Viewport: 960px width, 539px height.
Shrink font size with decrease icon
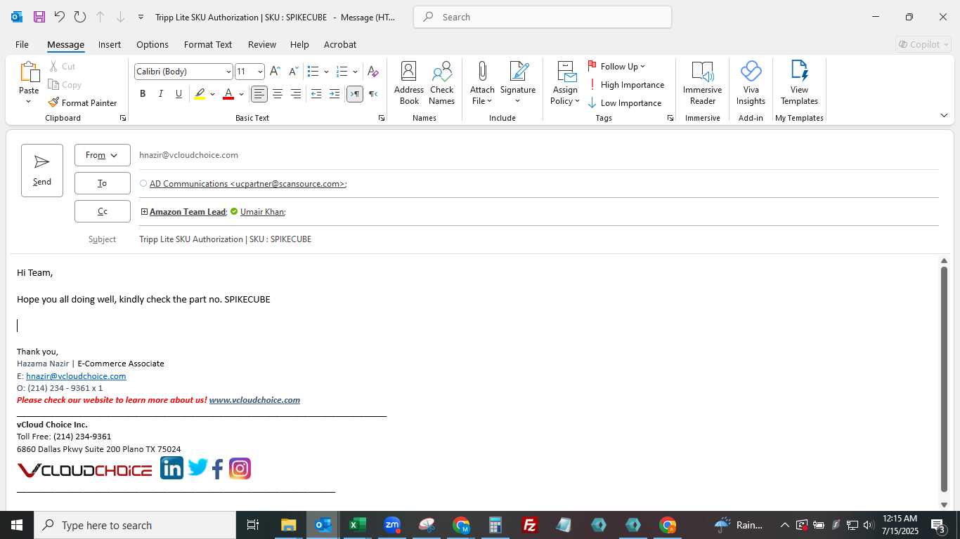coord(293,72)
